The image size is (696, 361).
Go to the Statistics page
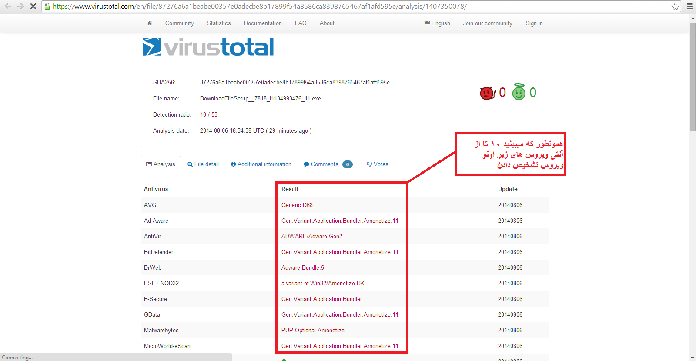pyautogui.click(x=219, y=23)
